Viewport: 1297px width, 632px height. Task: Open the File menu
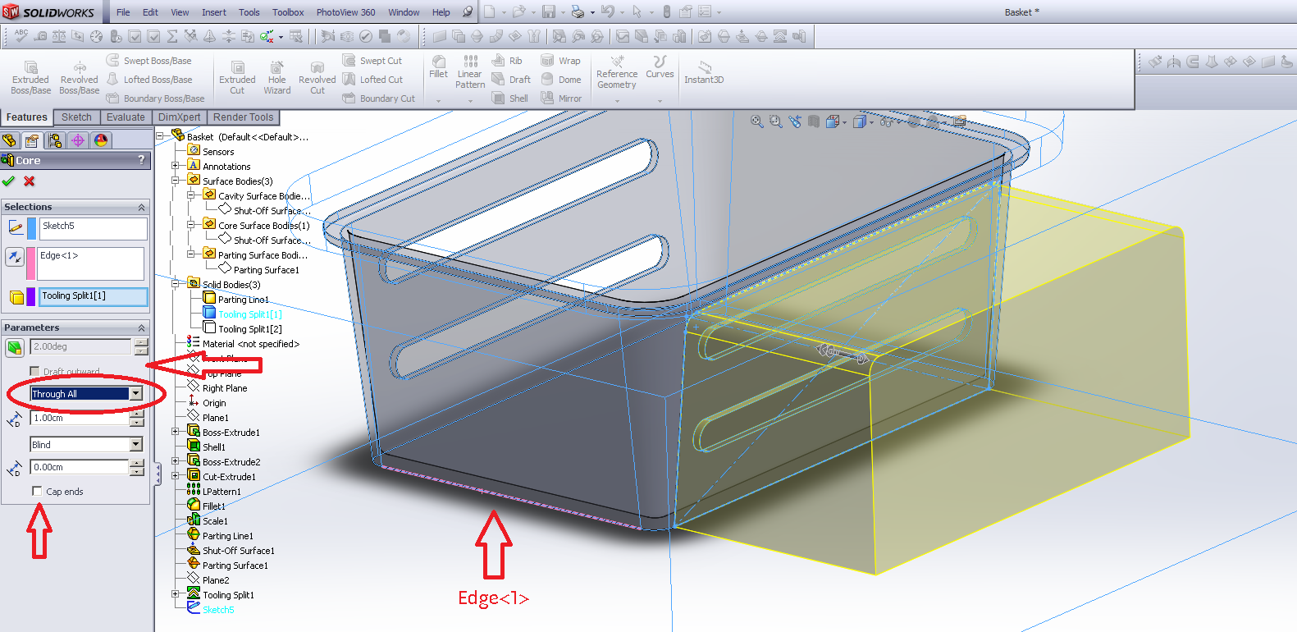(123, 12)
